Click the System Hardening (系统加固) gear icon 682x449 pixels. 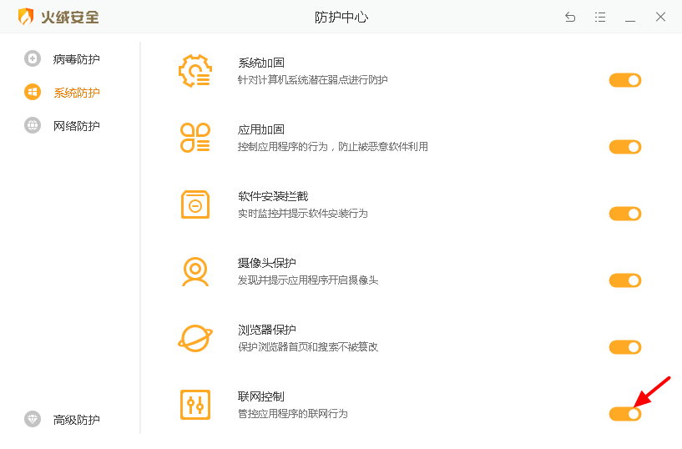click(x=194, y=71)
